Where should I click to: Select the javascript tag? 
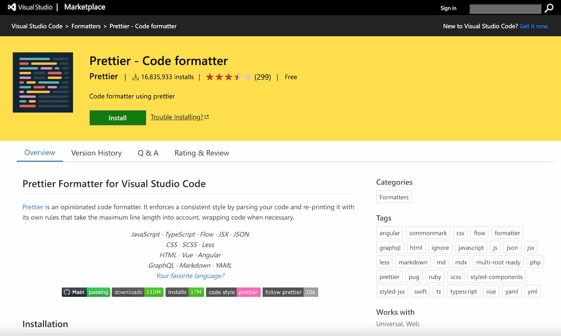tap(471, 247)
